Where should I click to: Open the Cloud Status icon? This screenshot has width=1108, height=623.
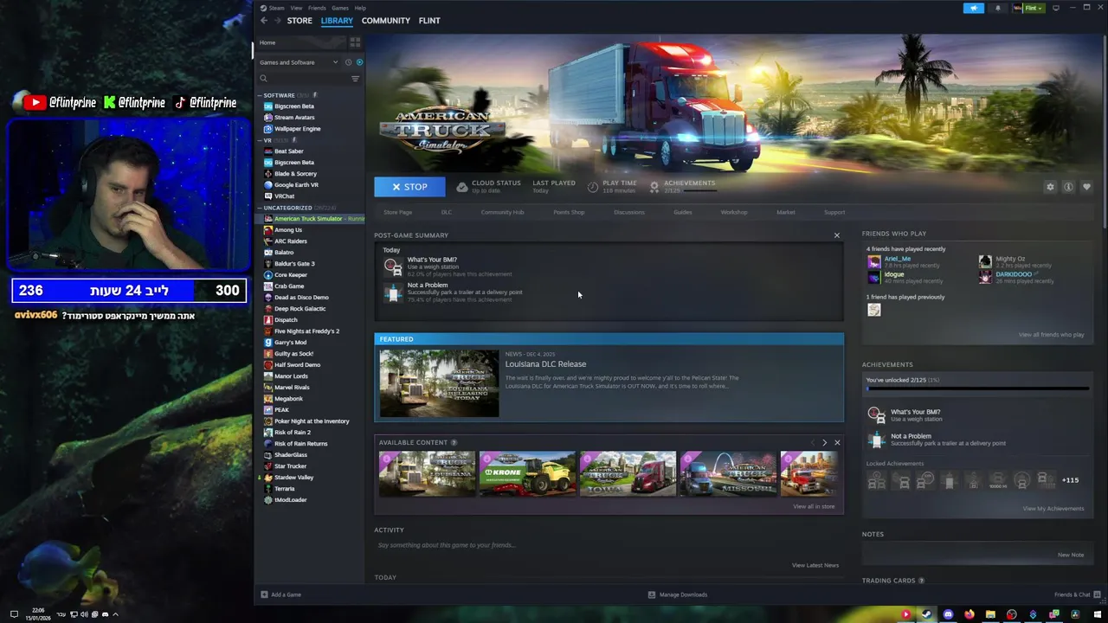462,187
